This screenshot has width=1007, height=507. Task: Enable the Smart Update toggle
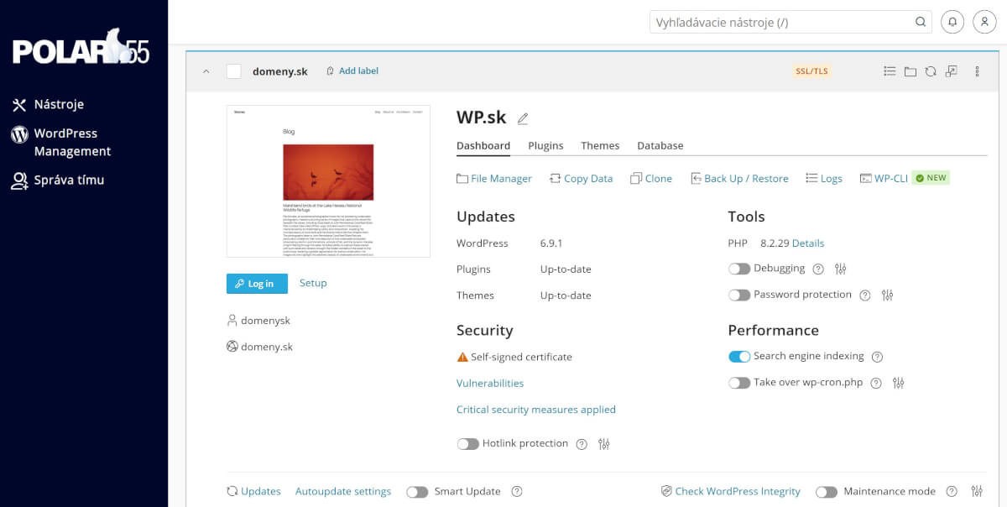tap(417, 491)
